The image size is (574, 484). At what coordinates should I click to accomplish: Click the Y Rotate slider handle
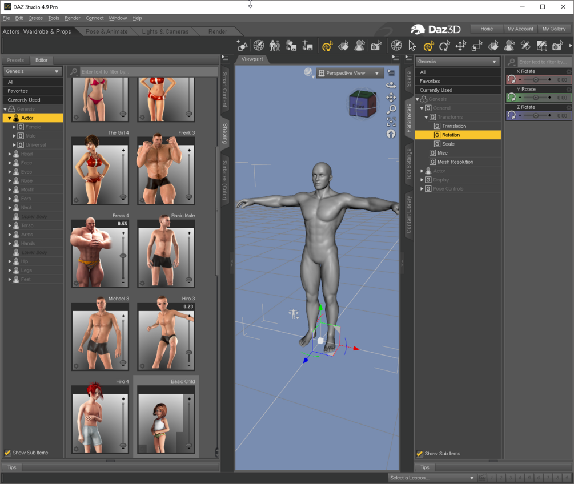(x=536, y=97)
